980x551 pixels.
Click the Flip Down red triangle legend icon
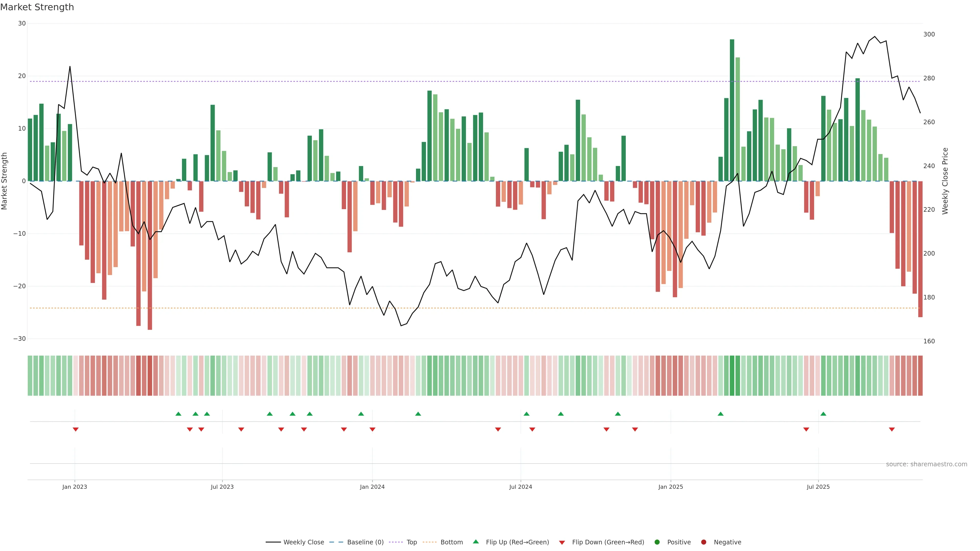(562, 542)
